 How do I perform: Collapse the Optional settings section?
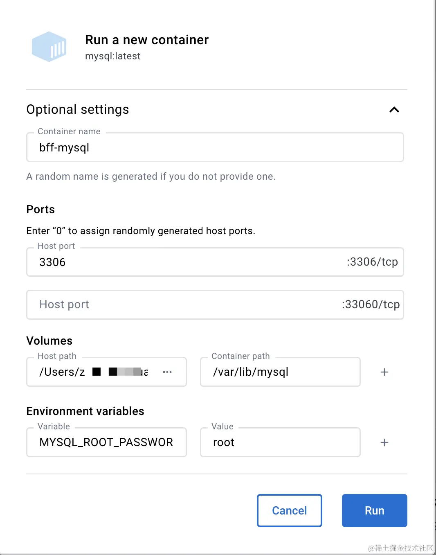(393, 109)
